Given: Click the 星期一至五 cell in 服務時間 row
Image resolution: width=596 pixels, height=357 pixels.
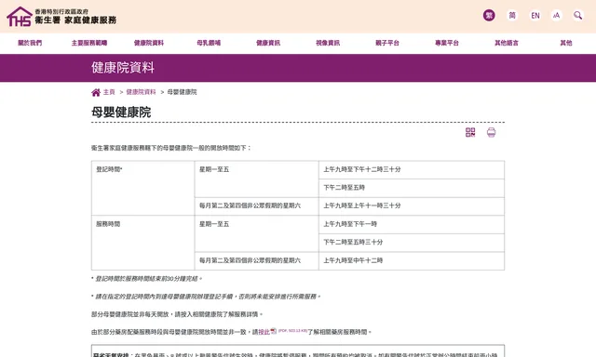Looking at the screenshot, I should tap(257, 233).
